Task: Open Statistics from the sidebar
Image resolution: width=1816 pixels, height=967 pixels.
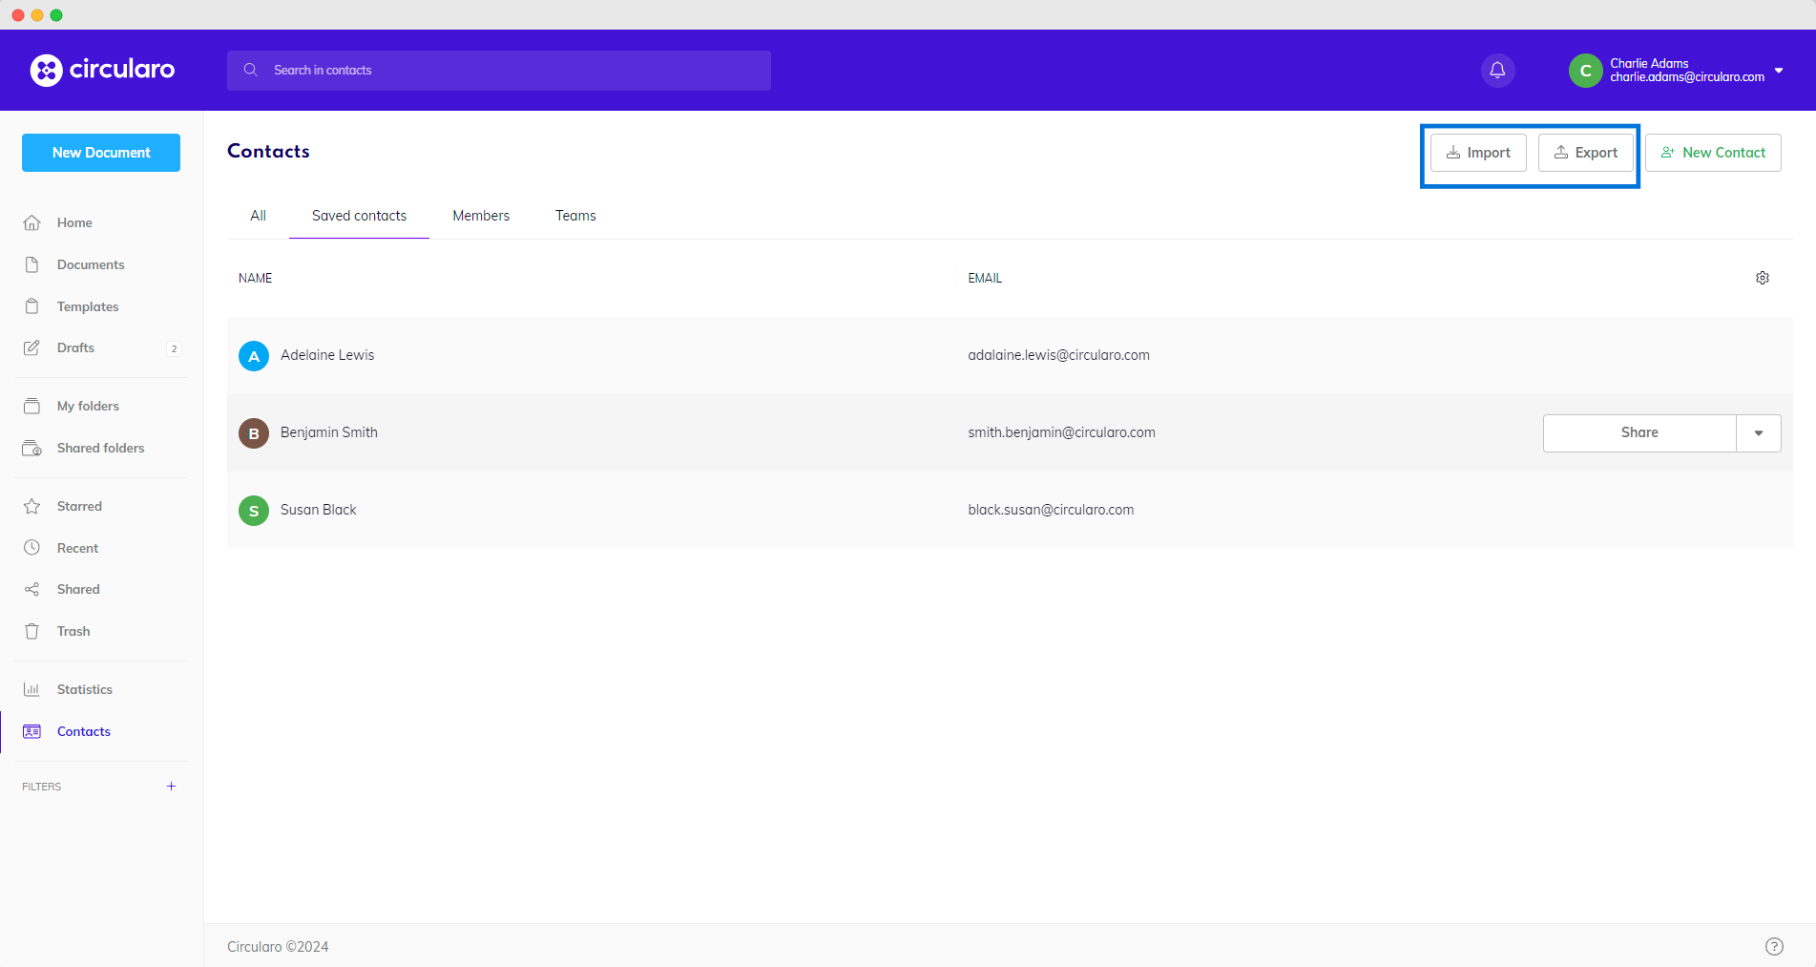Action: (x=84, y=689)
